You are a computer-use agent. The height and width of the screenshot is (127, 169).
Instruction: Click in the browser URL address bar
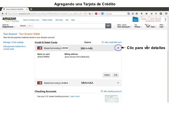44,14
